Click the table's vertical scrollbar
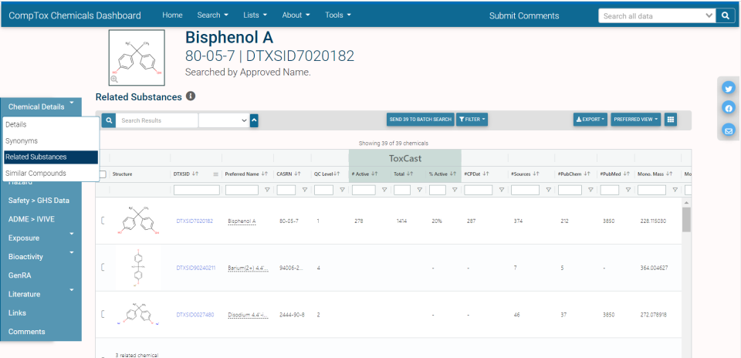The height and width of the screenshot is (358, 741). pyautogui.click(x=685, y=219)
